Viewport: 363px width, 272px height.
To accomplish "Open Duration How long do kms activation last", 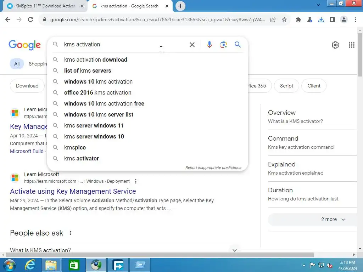I will point(313,194).
